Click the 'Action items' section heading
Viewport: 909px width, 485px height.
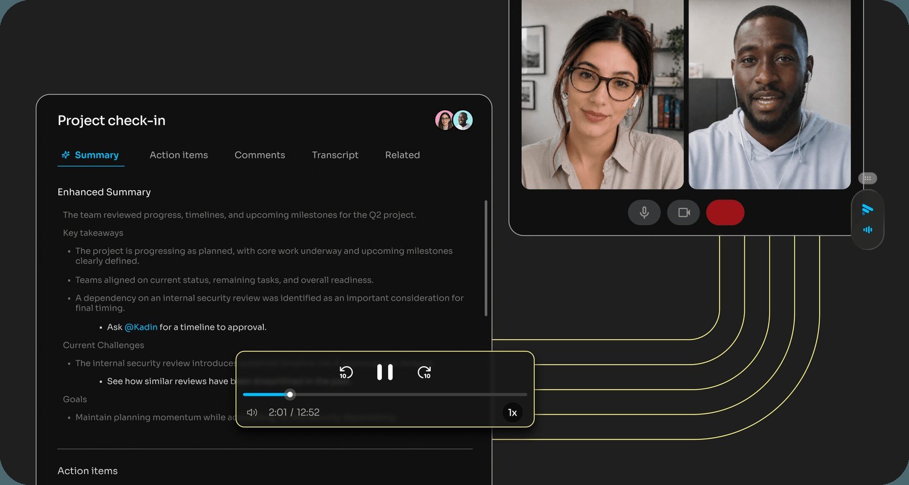coord(87,471)
